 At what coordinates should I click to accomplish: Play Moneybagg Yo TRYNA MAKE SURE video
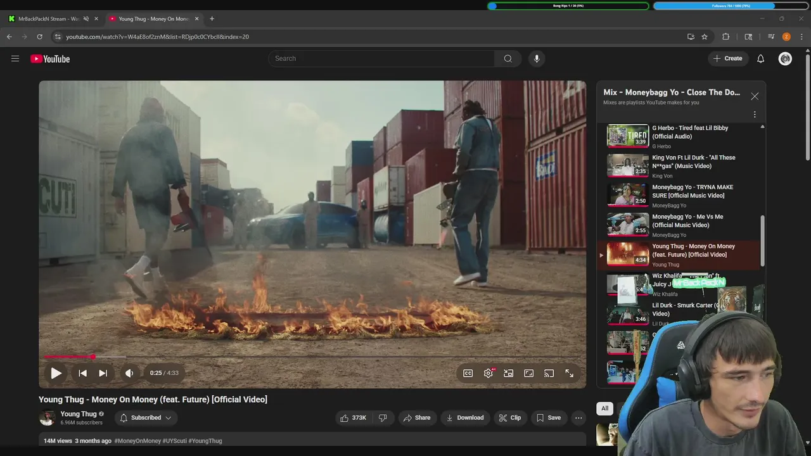[678, 196]
